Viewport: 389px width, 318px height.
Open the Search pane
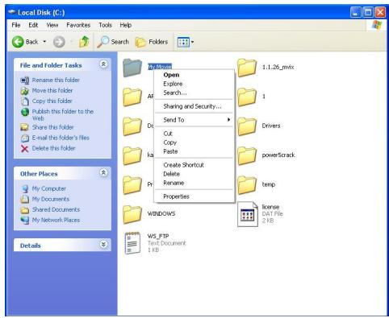(x=113, y=42)
